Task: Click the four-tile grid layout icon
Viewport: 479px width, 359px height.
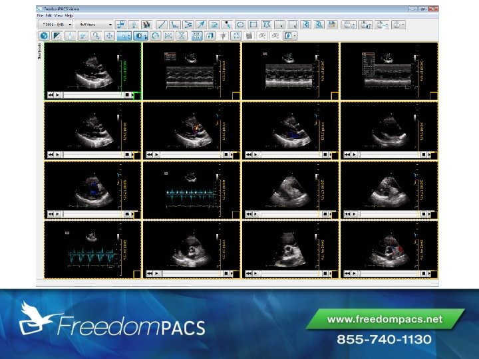Action: pos(197,36)
